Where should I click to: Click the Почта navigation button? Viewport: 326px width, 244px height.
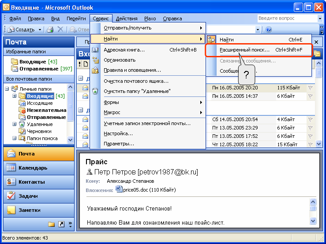(39, 154)
